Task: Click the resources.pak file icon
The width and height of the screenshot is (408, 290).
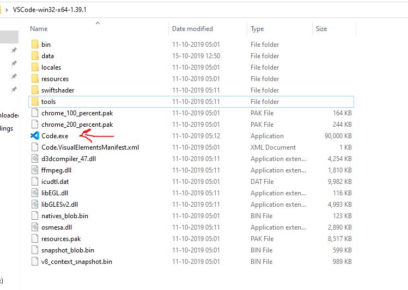Action: (35, 239)
